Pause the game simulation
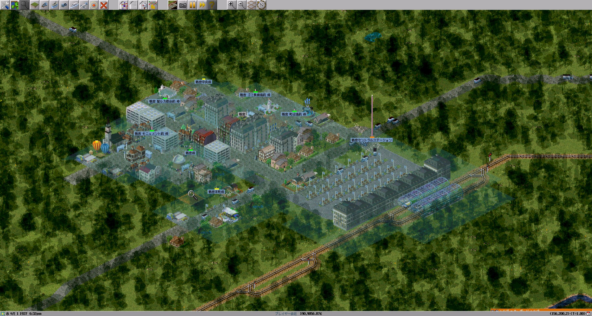 coord(192,5)
